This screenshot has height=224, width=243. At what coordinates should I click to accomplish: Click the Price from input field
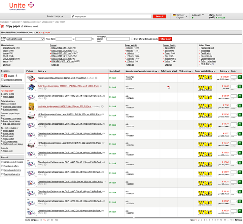click(64, 39)
